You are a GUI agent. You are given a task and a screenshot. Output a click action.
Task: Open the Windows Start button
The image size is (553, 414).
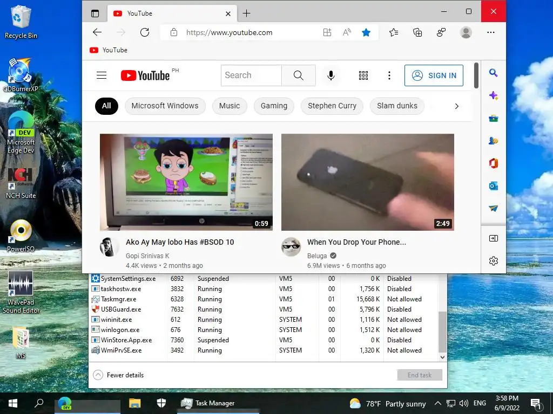pos(13,403)
